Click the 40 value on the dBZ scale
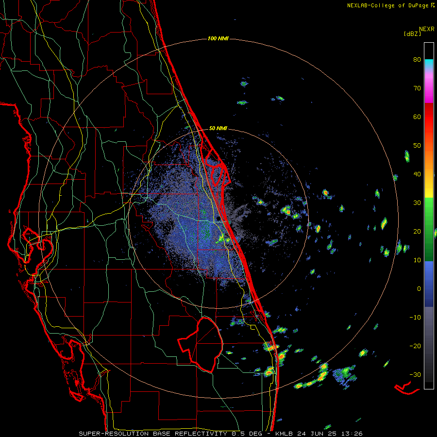The height and width of the screenshot is (437, 437). click(417, 174)
